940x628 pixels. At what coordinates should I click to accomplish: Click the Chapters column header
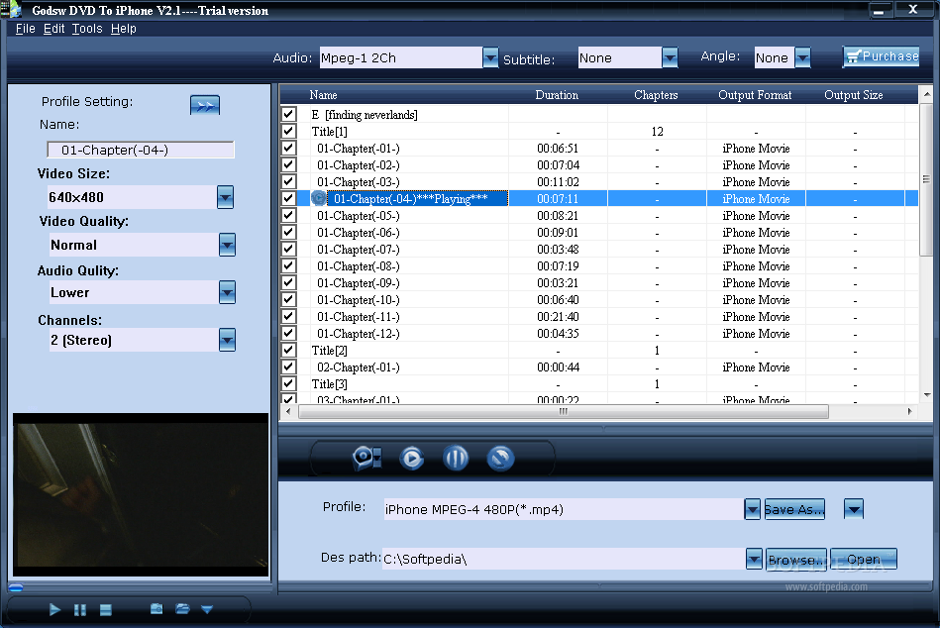(x=657, y=95)
